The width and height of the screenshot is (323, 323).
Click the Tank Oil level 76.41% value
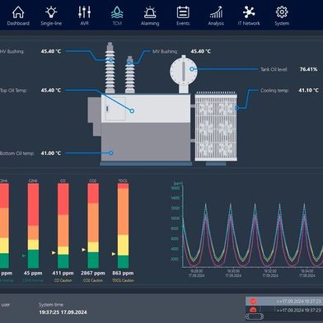tap(308, 69)
